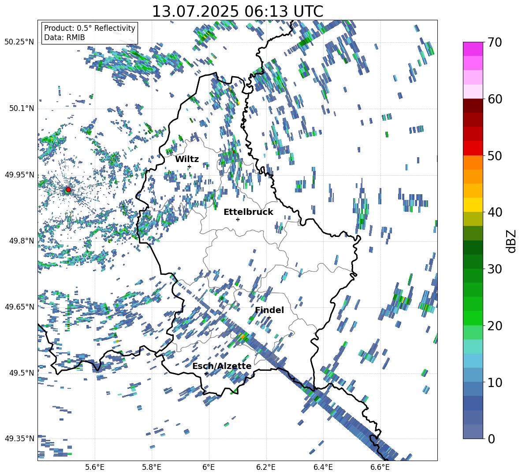Viewport: 522px width, 476px height.
Task: Click the 20 tick on the colorbar
Action: coord(494,326)
